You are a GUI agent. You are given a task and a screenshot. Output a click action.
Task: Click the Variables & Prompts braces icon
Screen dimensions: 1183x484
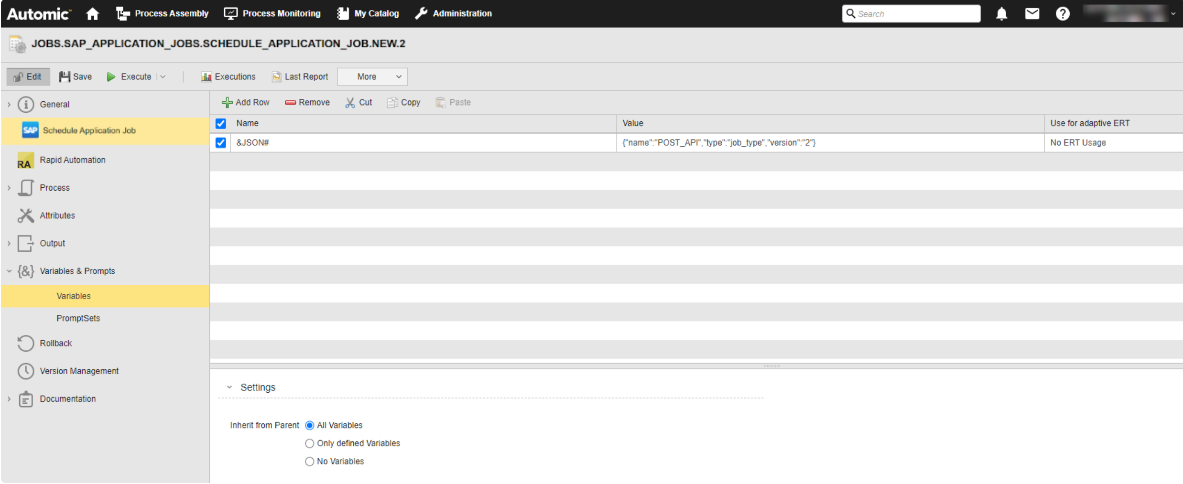(26, 271)
